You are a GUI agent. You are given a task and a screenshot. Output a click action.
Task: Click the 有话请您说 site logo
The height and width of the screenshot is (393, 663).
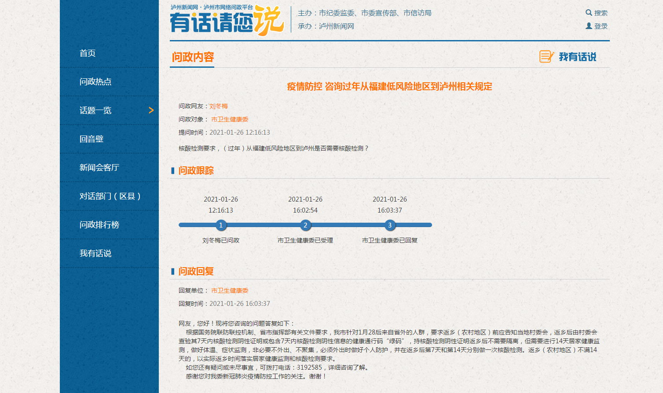[227, 20]
